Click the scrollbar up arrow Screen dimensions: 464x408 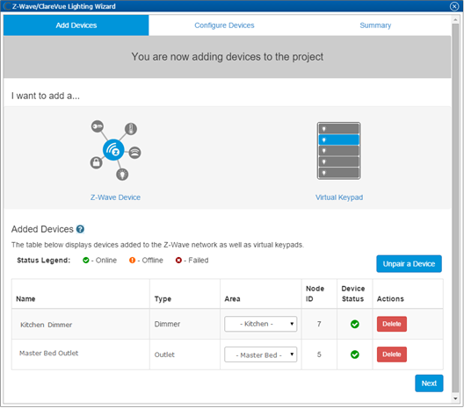(455, 20)
